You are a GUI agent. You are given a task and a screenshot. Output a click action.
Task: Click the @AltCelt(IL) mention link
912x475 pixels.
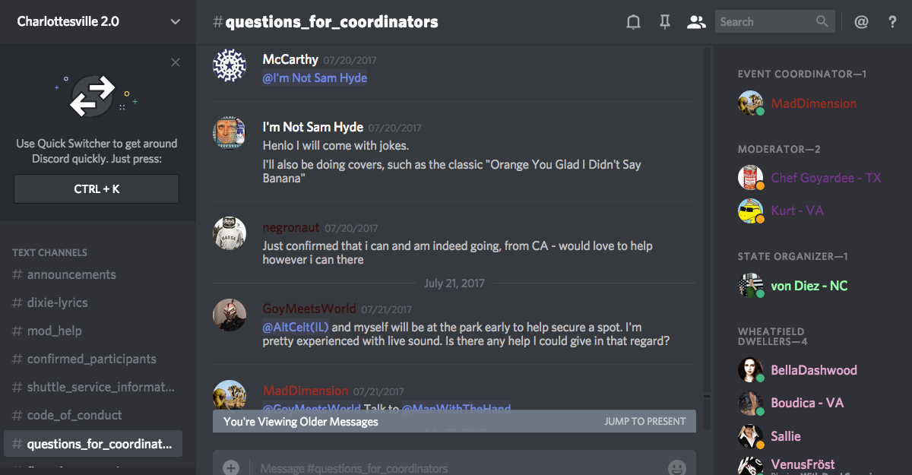(x=296, y=327)
